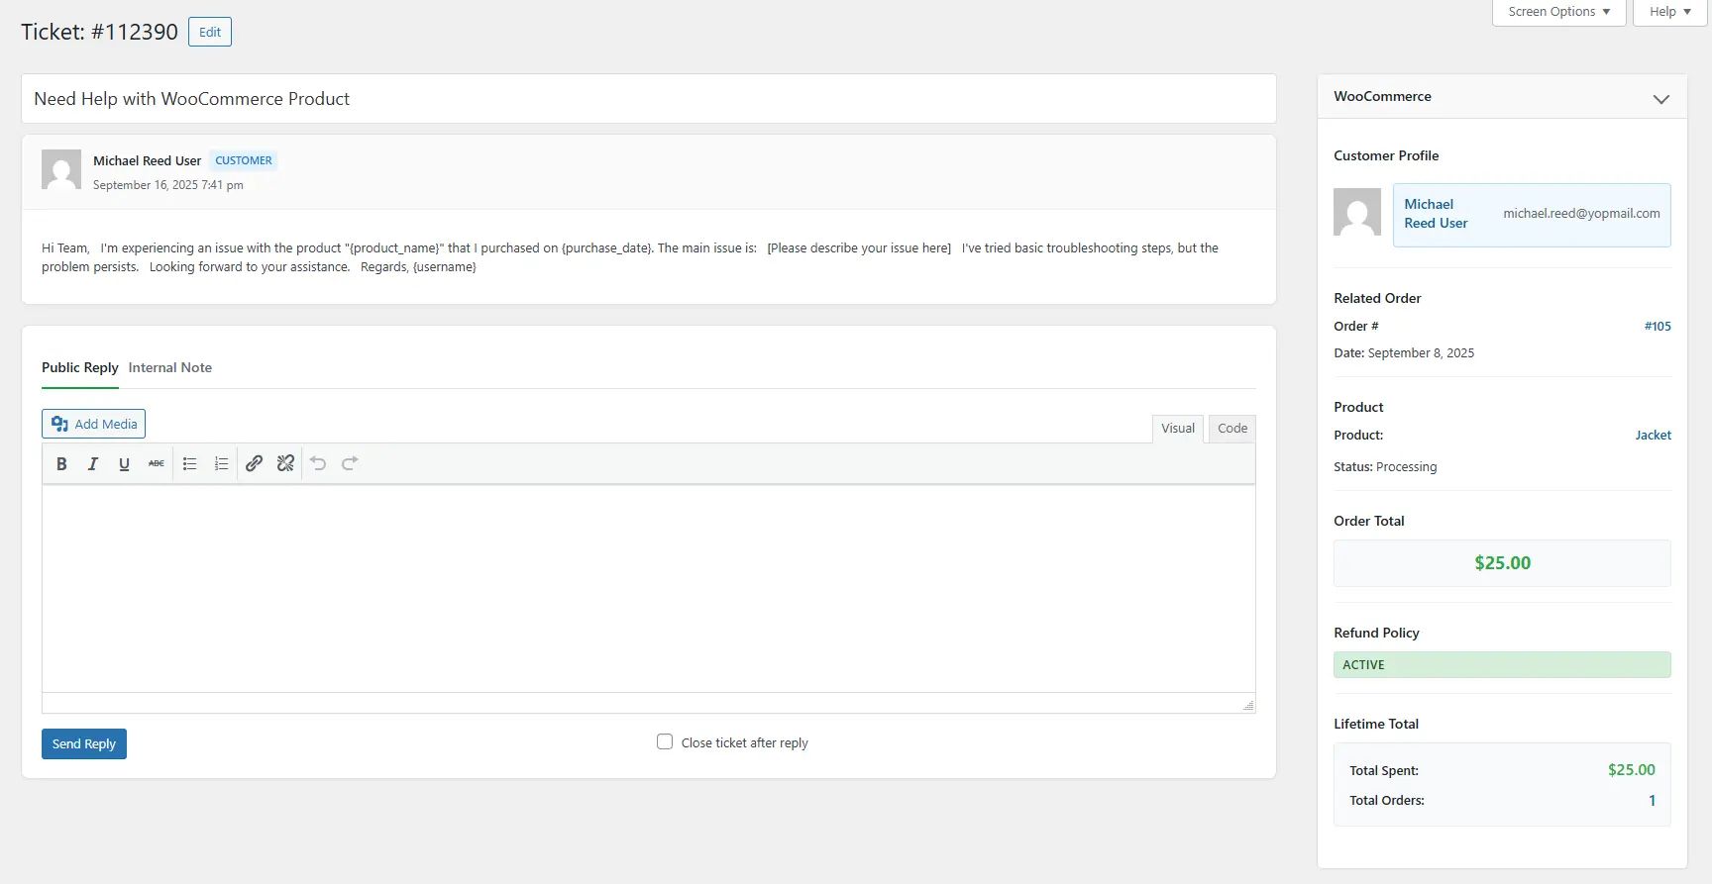The image size is (1712, 884).
Task: Click inside the reply text area
Action: [648, 588]
